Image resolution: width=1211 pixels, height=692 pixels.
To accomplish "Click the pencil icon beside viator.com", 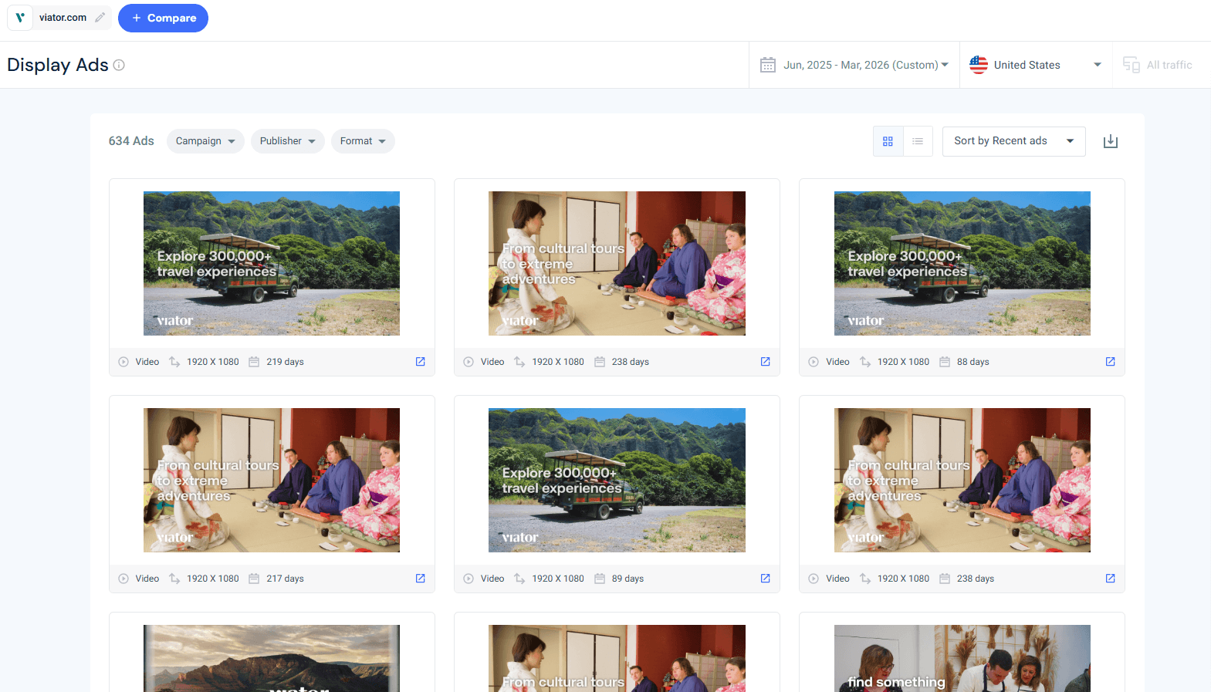I will pyautogui.click(x=100, y=18).
